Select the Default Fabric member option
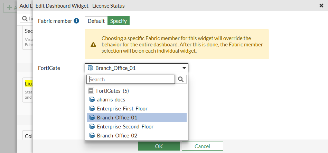 (x=96, y=21)
